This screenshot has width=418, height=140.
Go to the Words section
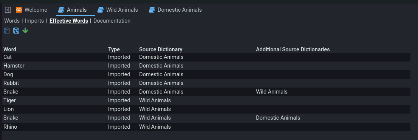(x=12, y=21)
